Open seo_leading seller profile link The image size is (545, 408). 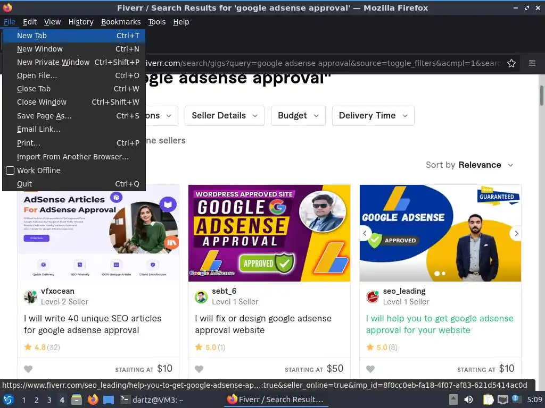click(x=404, y=291)
